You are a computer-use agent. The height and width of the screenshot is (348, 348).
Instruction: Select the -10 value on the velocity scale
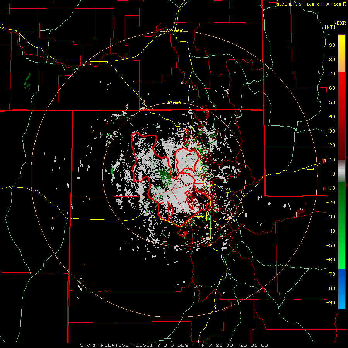(x=331, y=188)
